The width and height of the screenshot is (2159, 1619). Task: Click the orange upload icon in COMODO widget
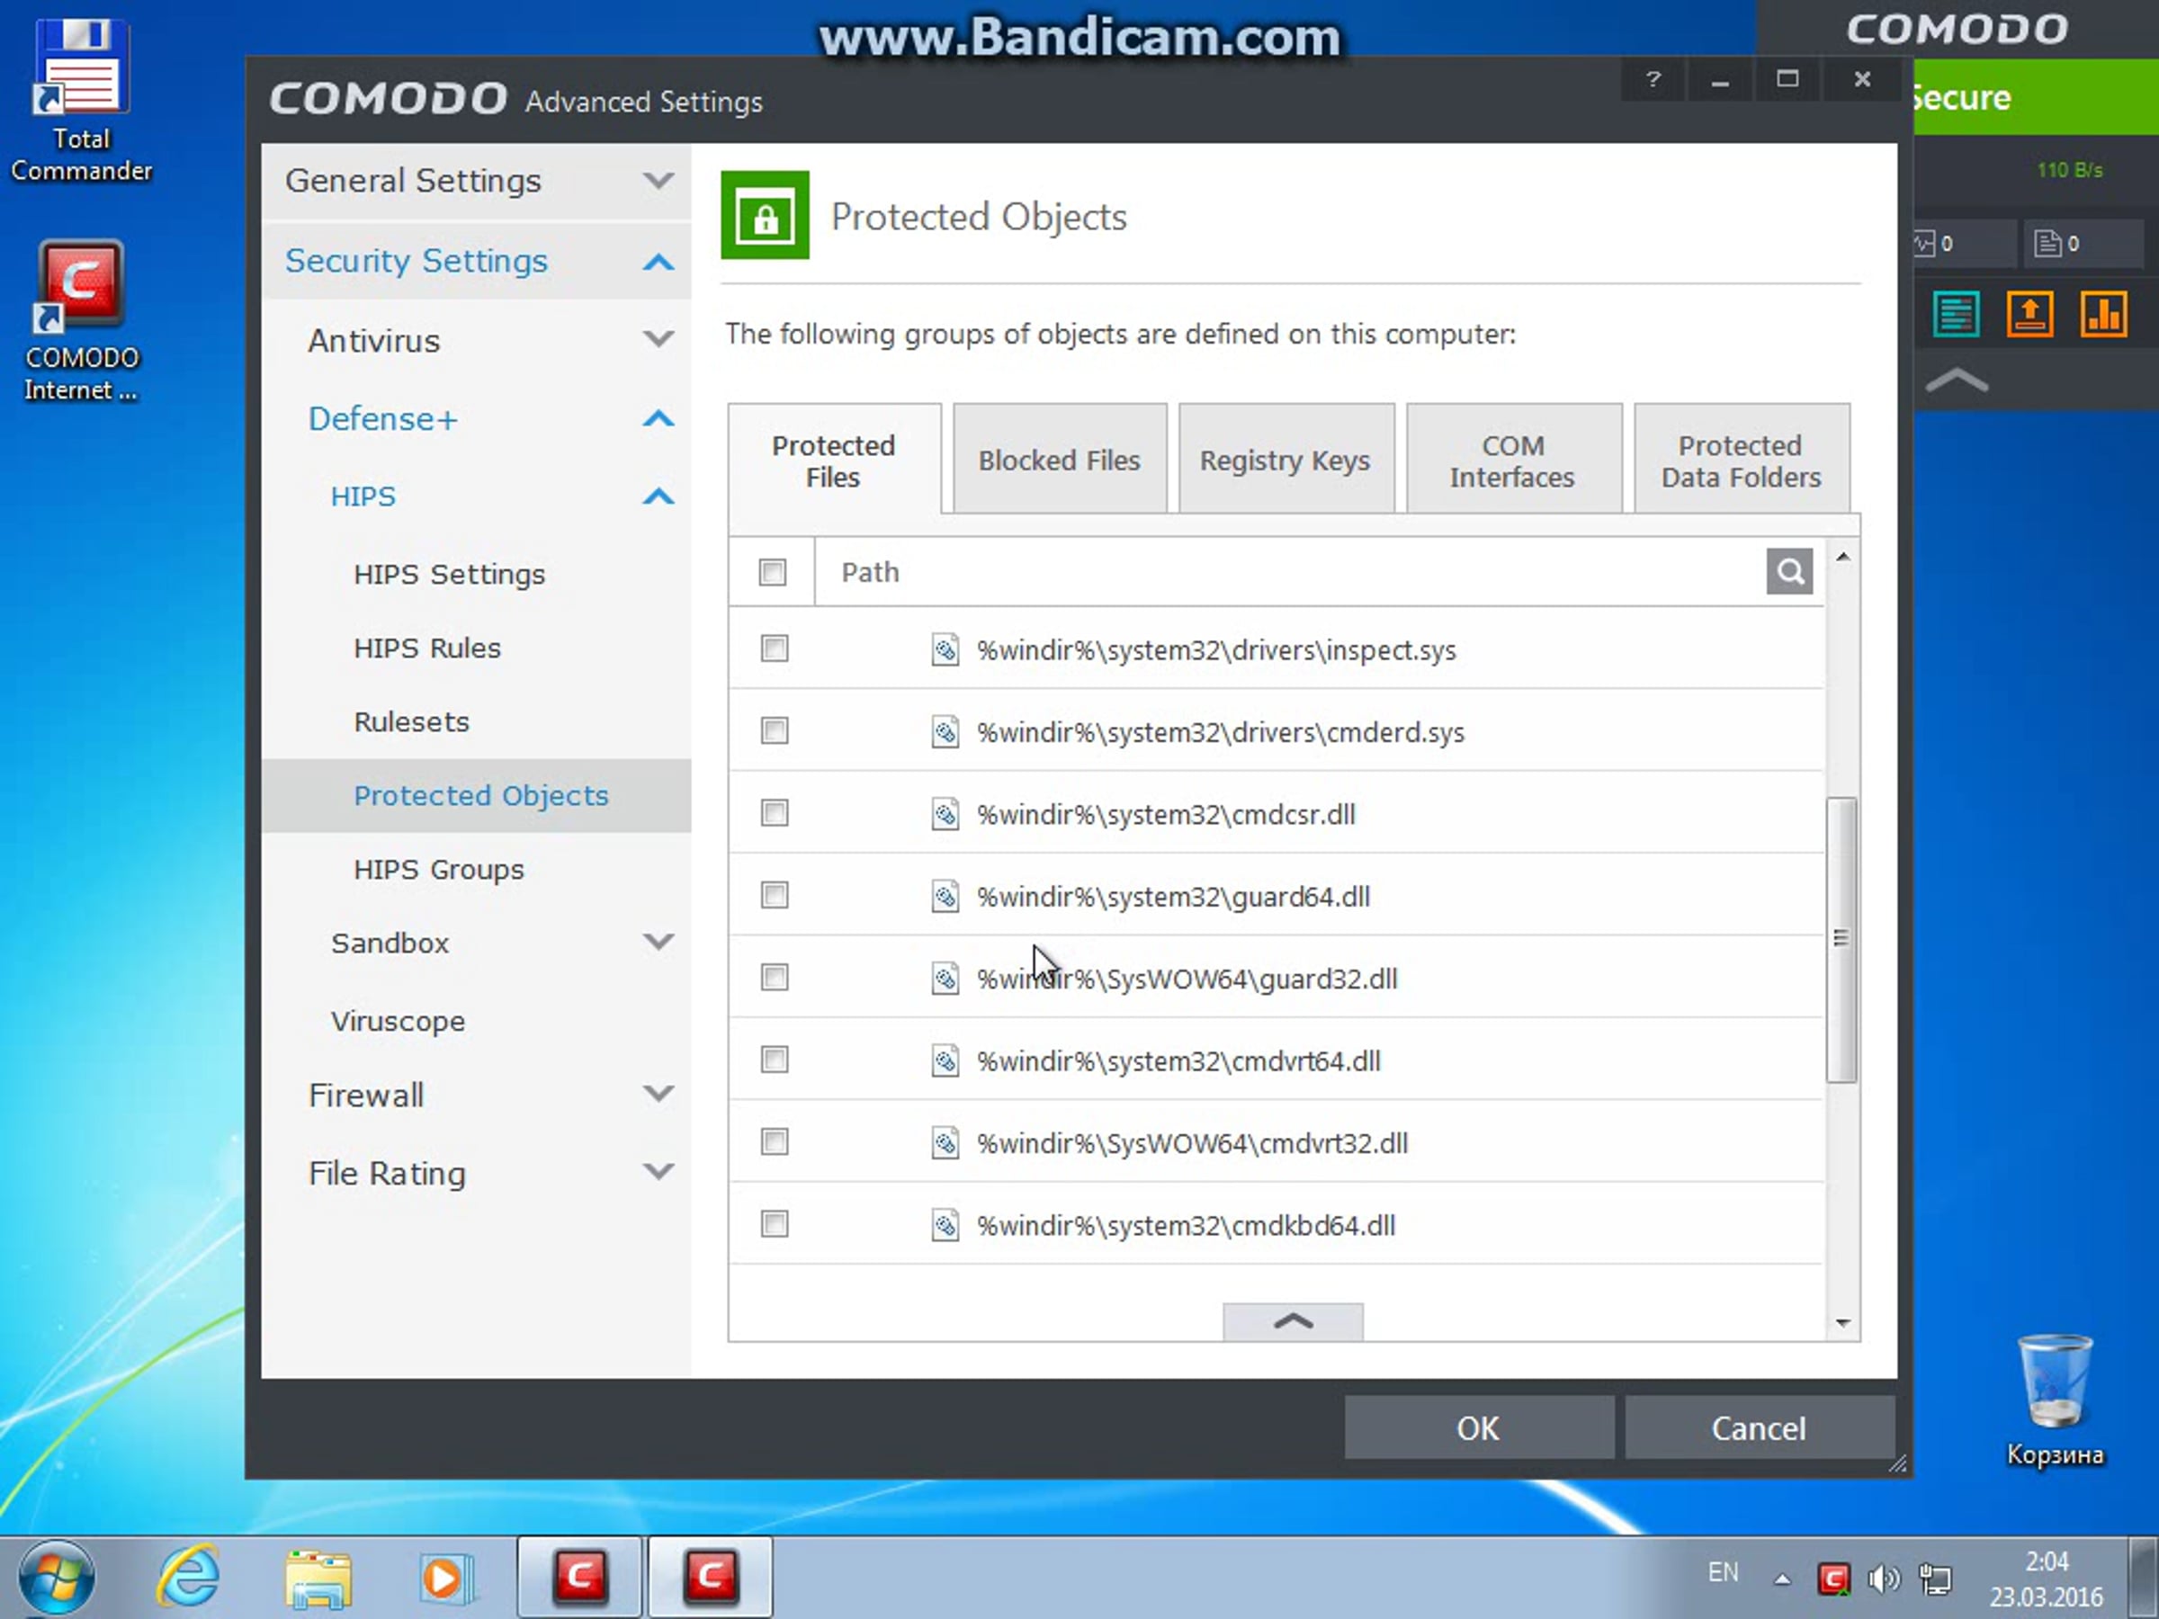click(2029, 314)
